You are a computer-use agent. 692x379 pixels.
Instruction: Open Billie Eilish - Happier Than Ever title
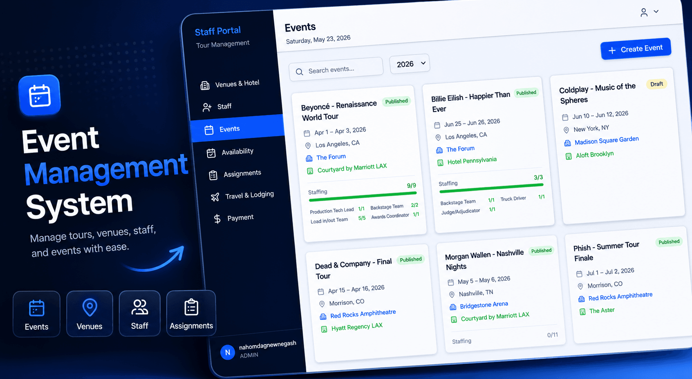tap(470, 102)
